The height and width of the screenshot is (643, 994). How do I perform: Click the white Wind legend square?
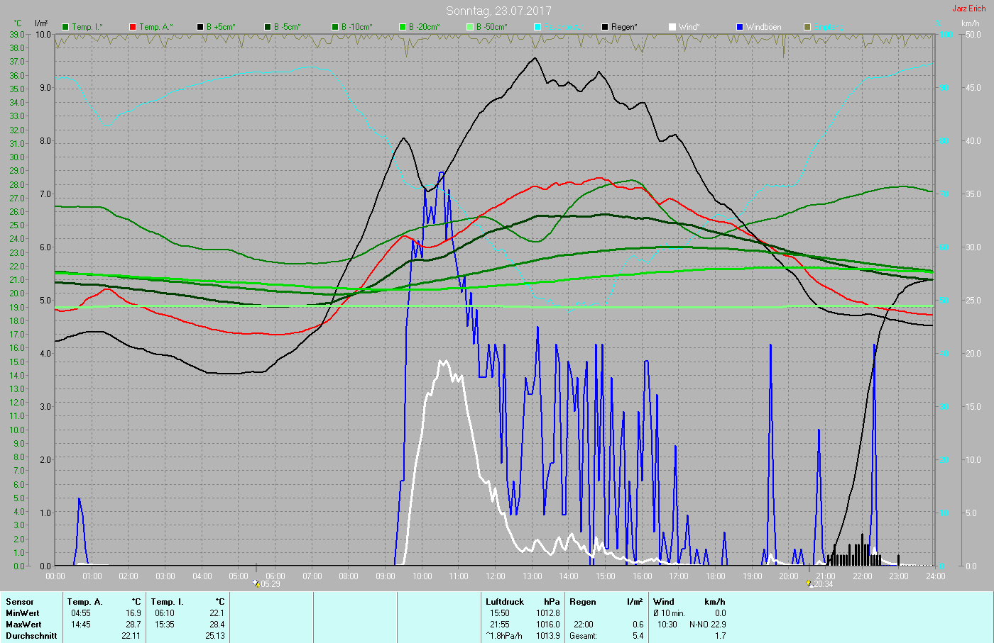(x=672, y=27)
